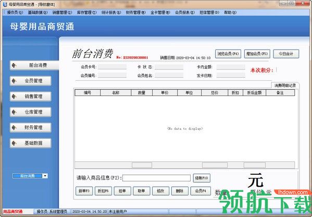Click the 备注 column header
Viewport: 312px width, 217px height.
(x=280, y=93)
